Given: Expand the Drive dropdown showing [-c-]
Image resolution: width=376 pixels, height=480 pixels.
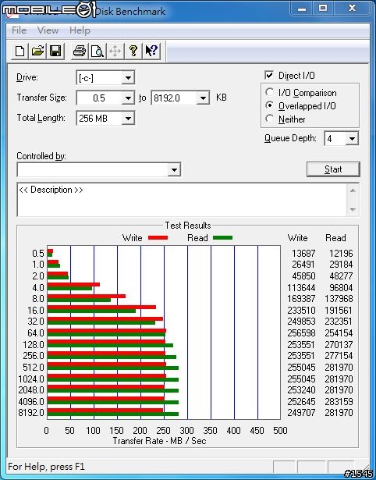Looking at the screenshot, I should [128, 78].
